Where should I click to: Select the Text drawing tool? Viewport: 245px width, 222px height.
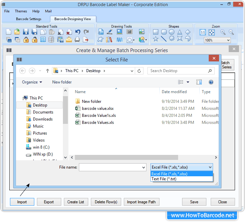pyautogui.click(x=101, y=32)
